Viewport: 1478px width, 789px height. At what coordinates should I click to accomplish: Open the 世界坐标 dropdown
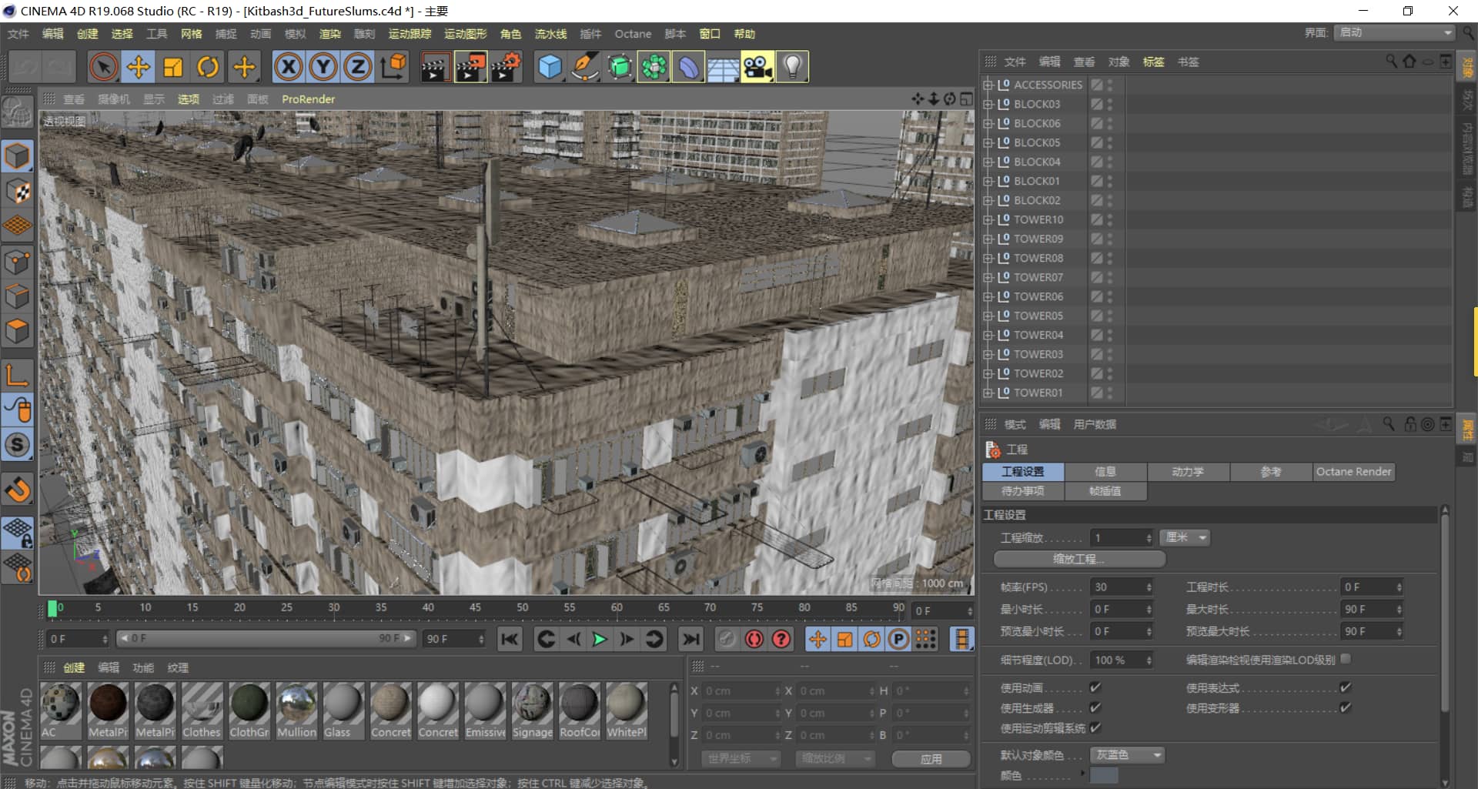pyautogui.click(x=741, y=759)
